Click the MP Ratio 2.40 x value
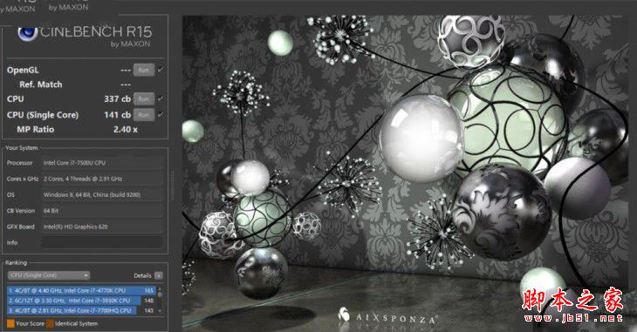This screenshot has width=637, height=332. tap(125, 130)
